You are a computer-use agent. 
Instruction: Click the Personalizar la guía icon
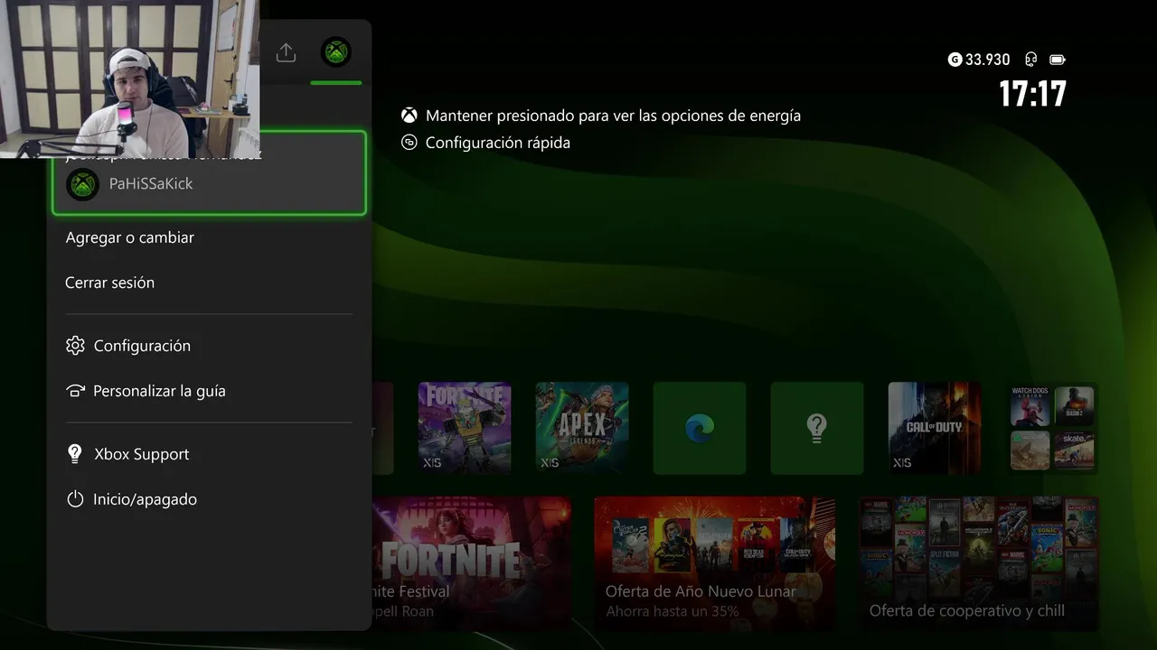[x=75, y=391]
